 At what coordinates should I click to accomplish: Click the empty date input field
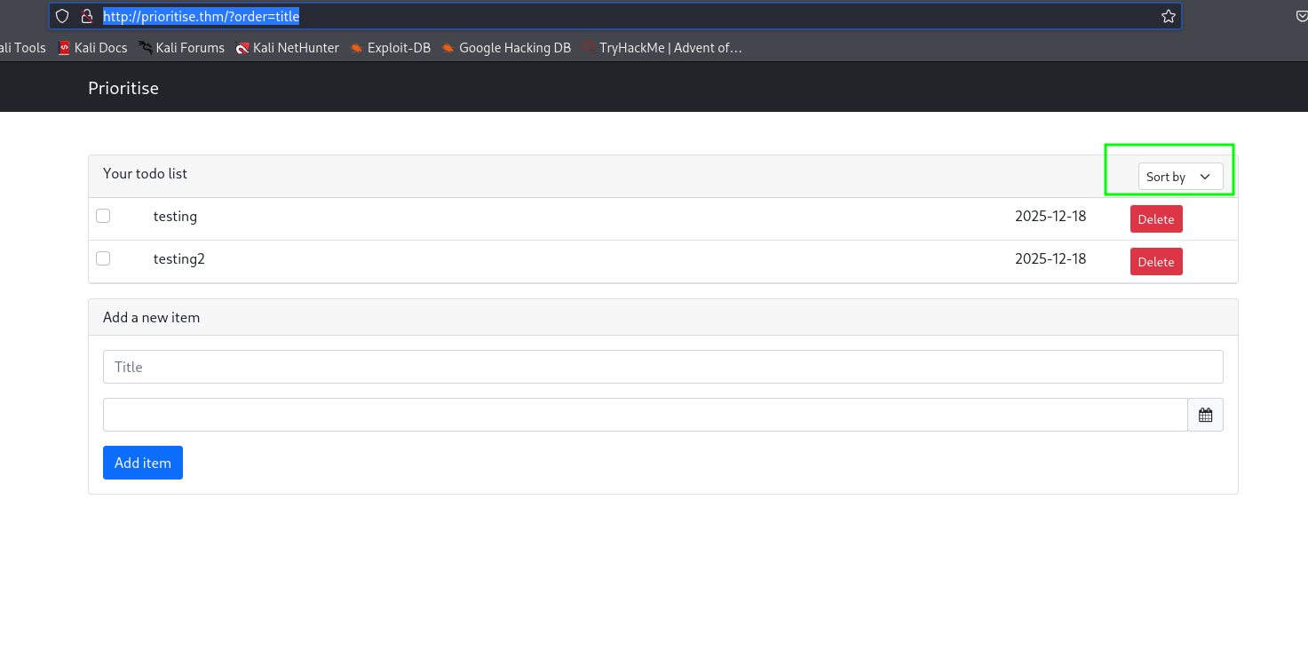pos(645,415)
